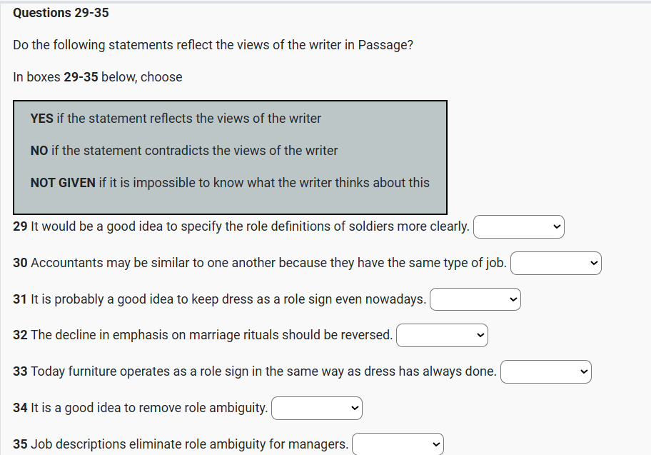The width and height of the screenshot is (651, 455).
Task: Click statement 34 about removing role ambiguity
Action: 141,408
